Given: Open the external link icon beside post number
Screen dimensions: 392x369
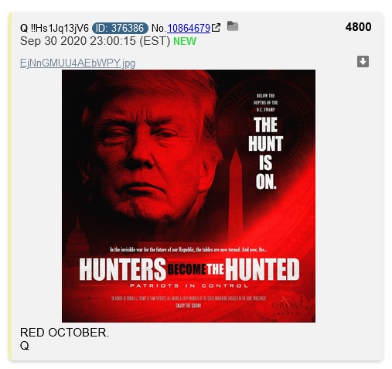Looking at the screenshot, I should click(x=216, y=28).
